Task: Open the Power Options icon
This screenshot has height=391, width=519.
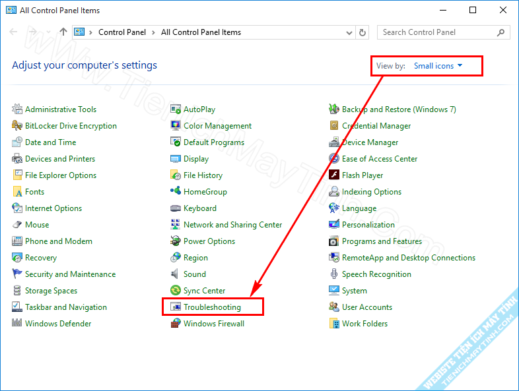Action: [176, 241]
